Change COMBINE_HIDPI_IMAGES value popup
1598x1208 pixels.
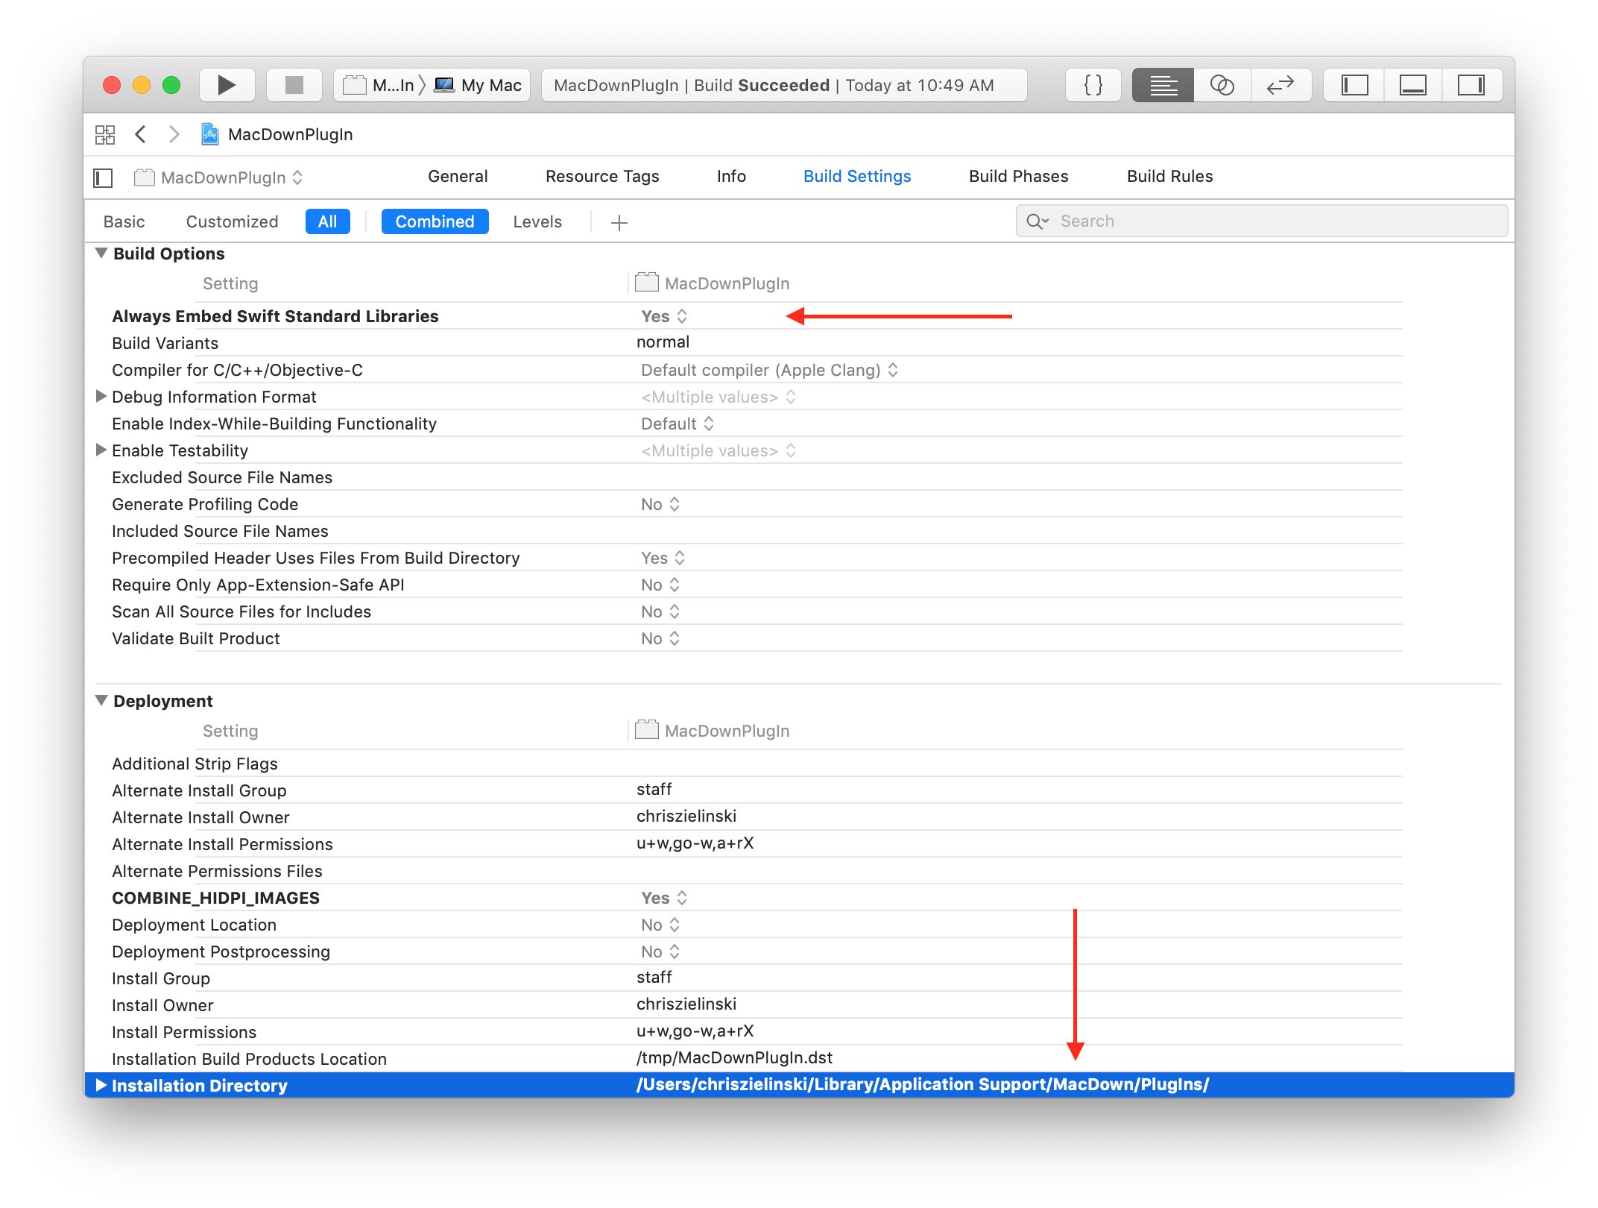tap(663, 898)
